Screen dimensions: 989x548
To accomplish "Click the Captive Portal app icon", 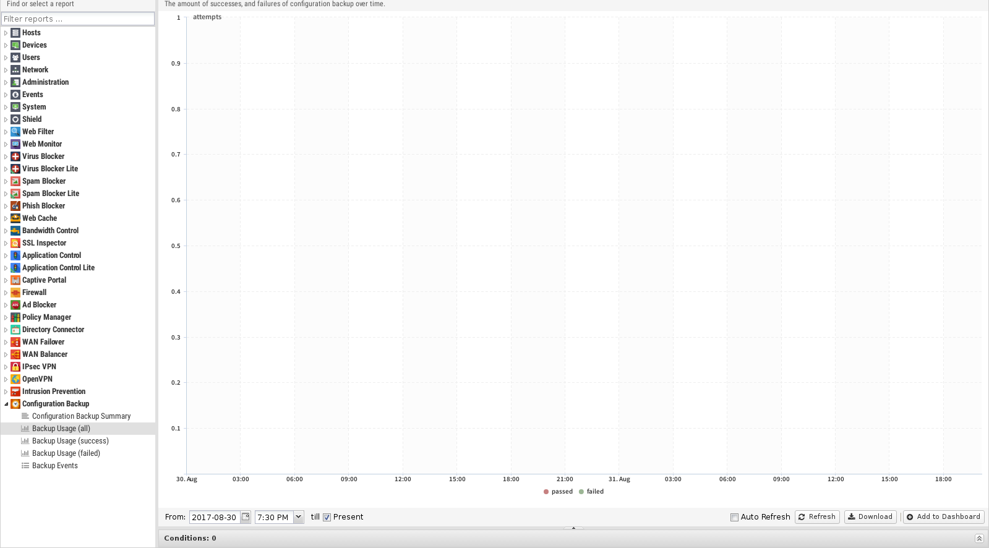I will point(15,280).
